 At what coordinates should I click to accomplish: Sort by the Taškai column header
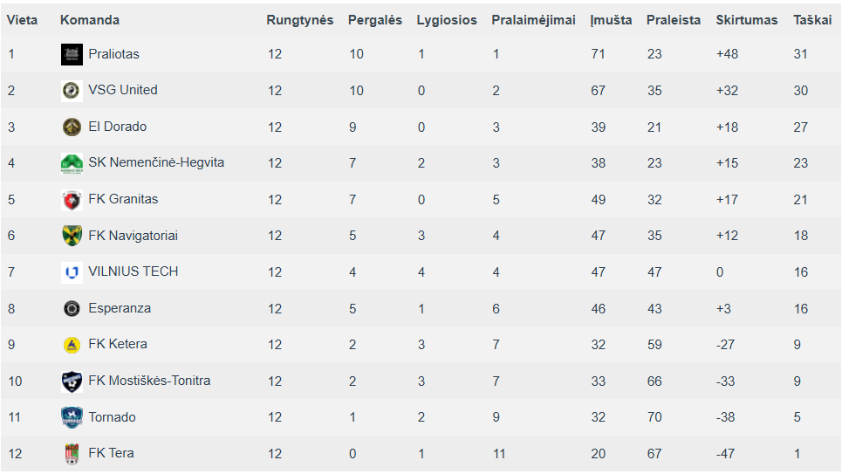pyautogui.click(x=812, y=20)
